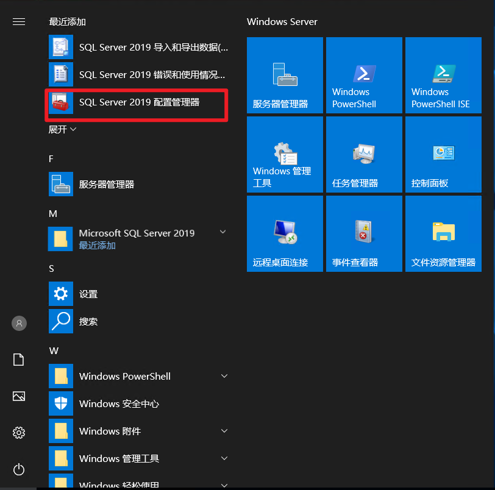Expand recently added list with 展开
Image resolution: width=495 pixels, height=490 pixels.
[62, 129]
